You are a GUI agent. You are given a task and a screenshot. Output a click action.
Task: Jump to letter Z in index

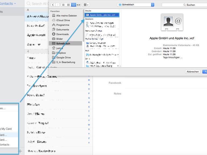89,138
